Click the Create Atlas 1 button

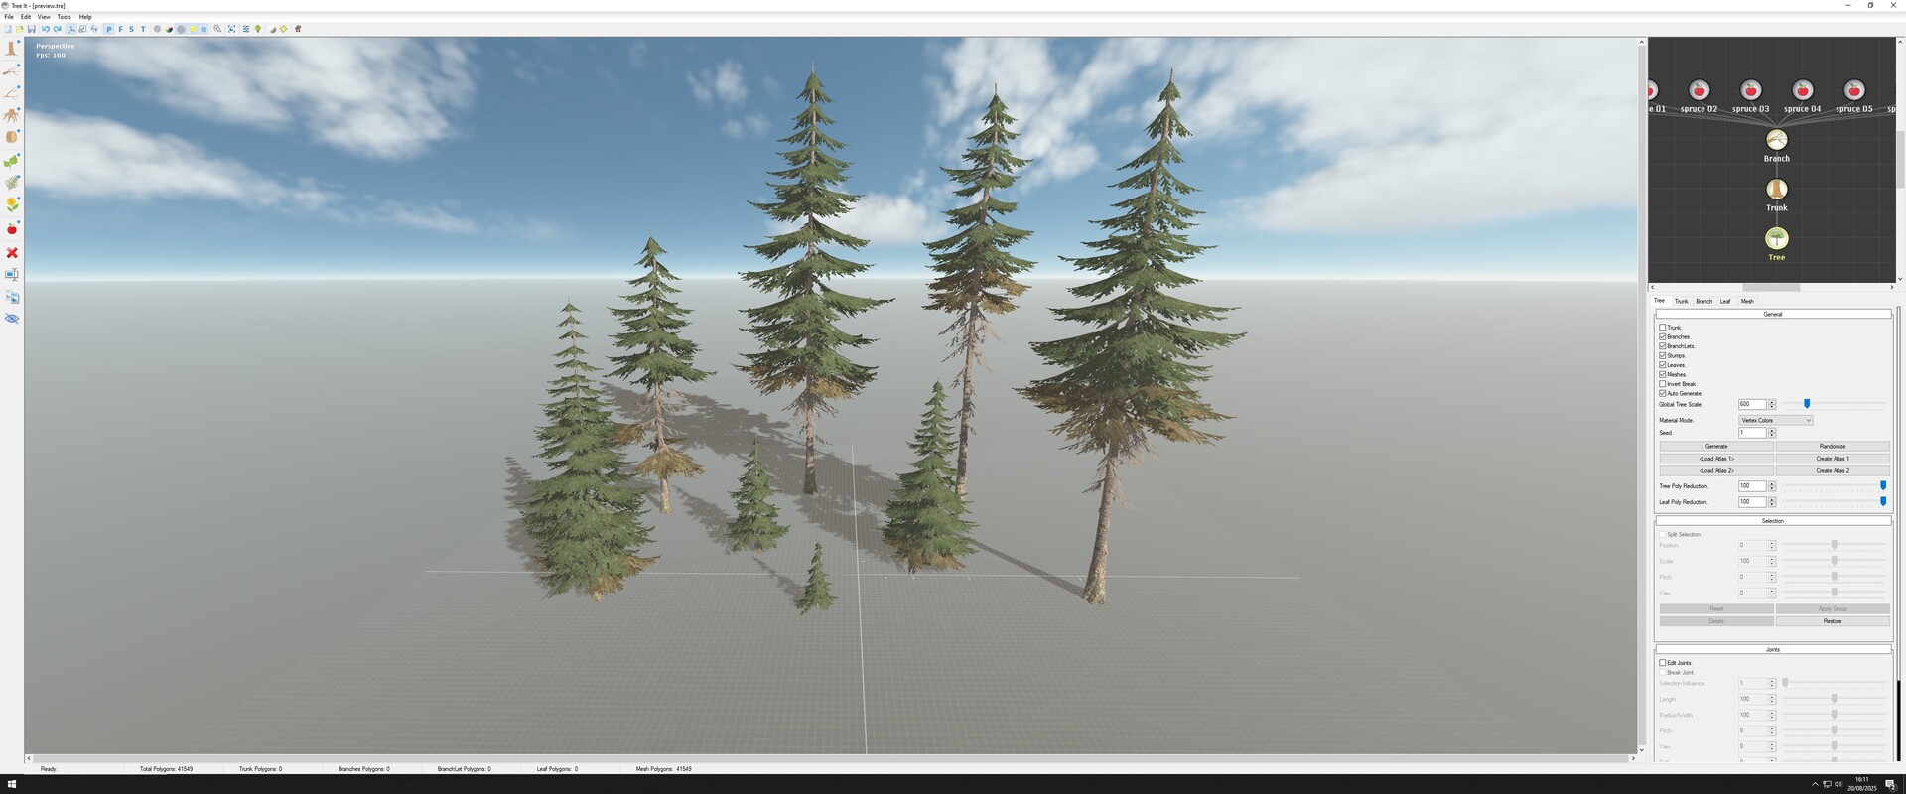1832,459
